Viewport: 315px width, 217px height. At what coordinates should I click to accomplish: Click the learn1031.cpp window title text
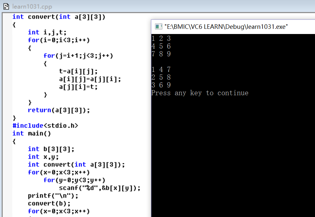[x=32, y=6]
